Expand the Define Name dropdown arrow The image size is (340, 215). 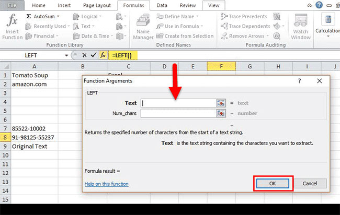coord(197,16)
